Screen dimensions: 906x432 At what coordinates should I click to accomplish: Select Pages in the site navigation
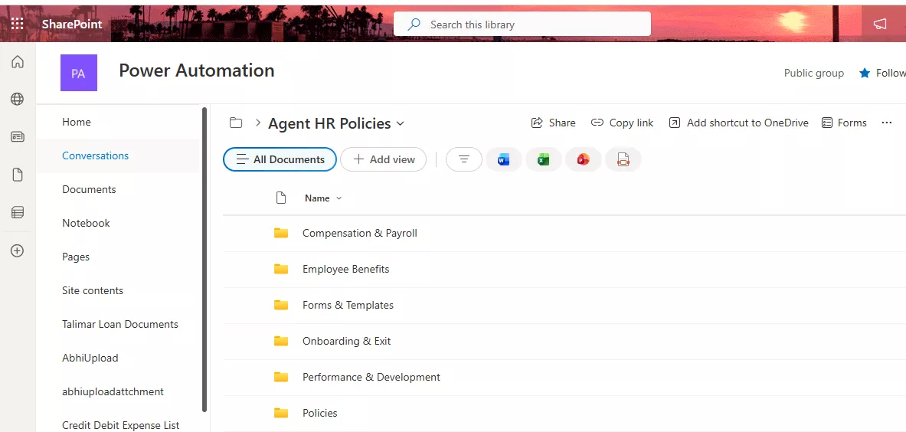pyautogui.click(x=76, y=257)
